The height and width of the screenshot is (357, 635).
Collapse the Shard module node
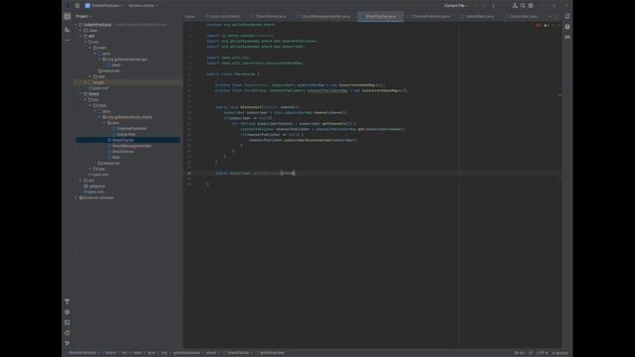[80, 94]
